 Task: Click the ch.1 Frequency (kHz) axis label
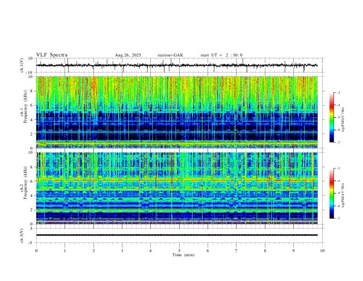pos(24,107)
